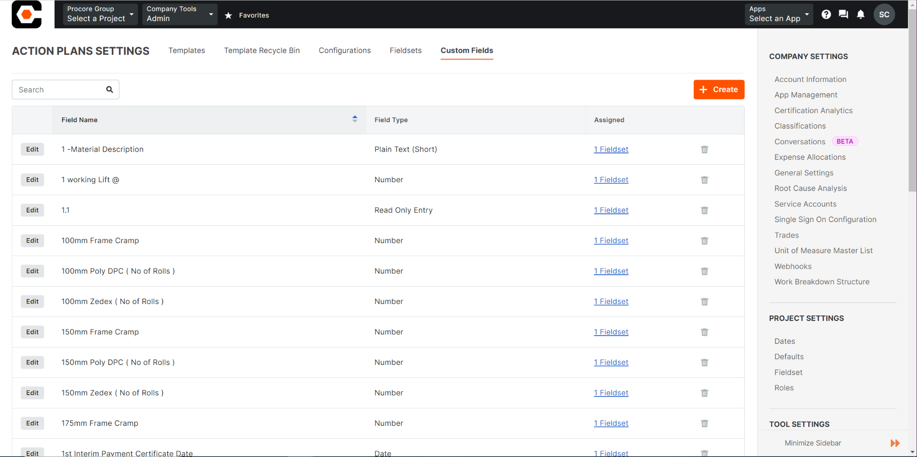
Task: Delete the 1.1 field
Action: tap(704, 210)
